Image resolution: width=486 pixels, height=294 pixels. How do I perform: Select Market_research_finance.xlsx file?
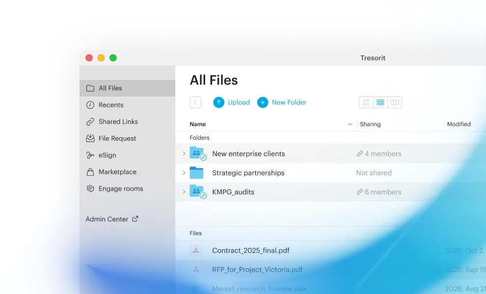pos(259,289)
